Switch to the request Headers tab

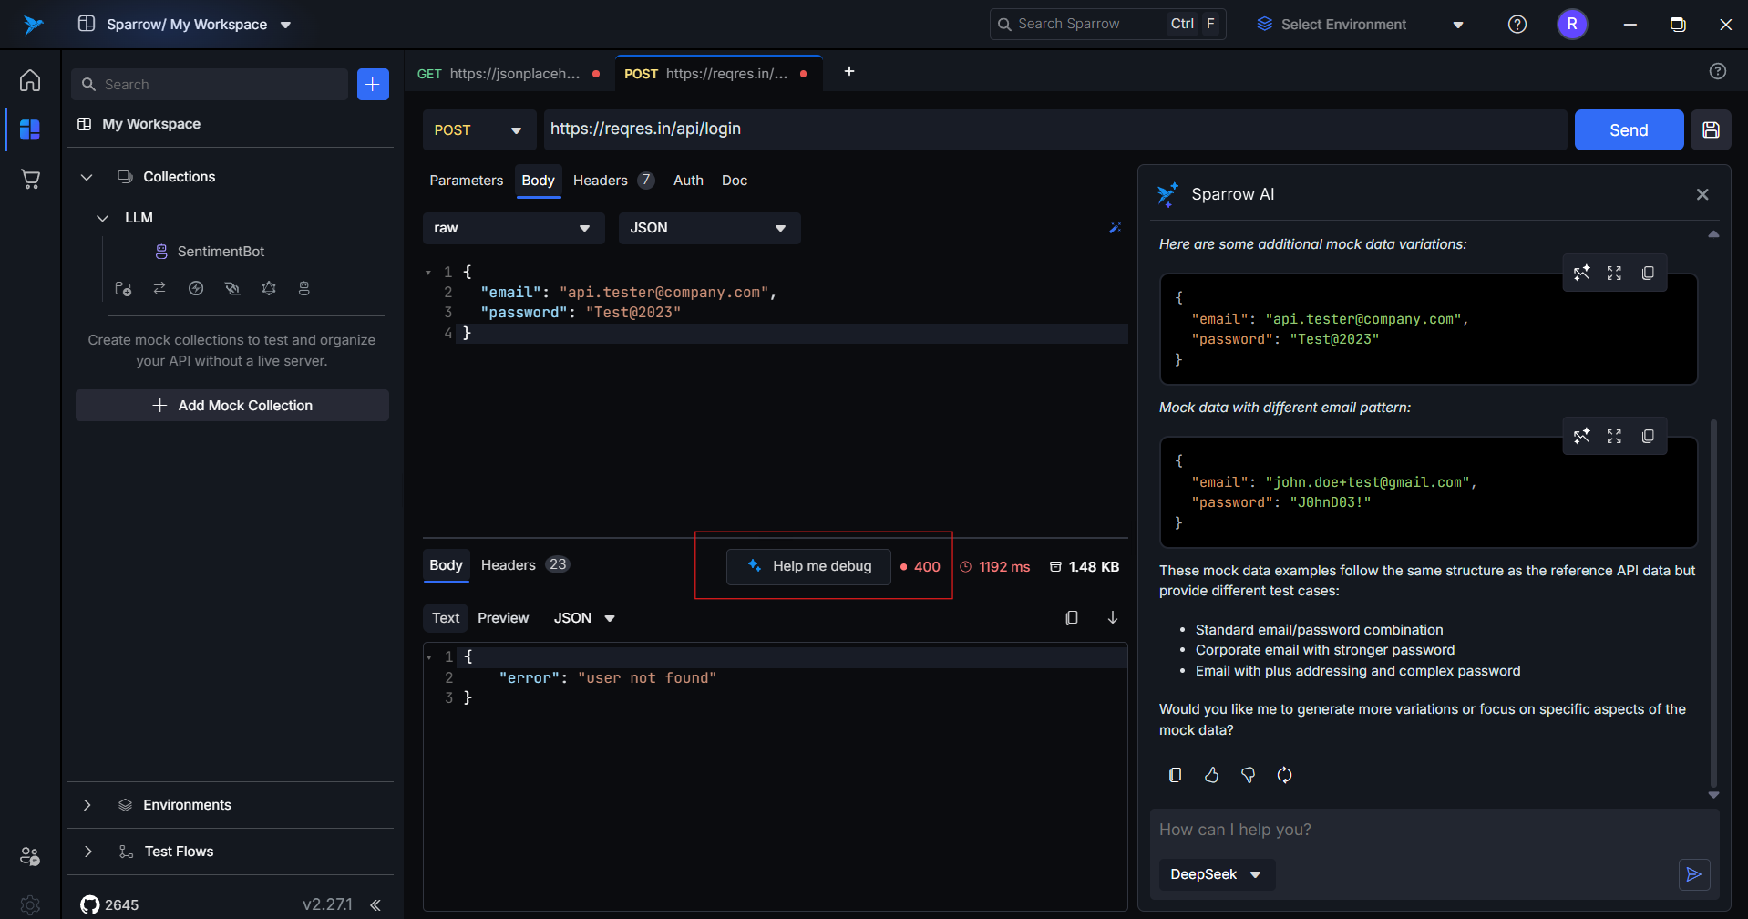(612, 181)
